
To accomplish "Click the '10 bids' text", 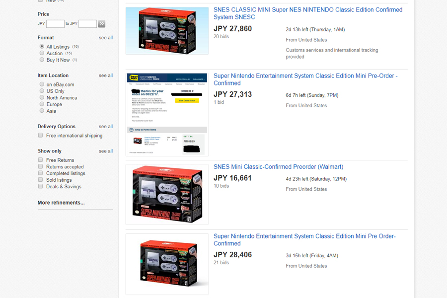I will click(x=221, y=186).
